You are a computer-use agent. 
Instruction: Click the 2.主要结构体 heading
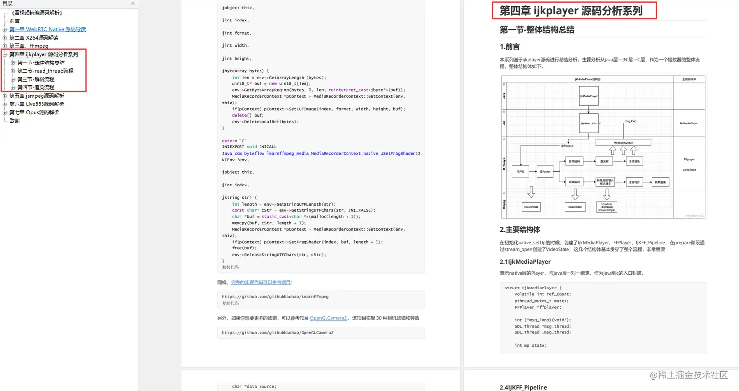coord(520,229)
